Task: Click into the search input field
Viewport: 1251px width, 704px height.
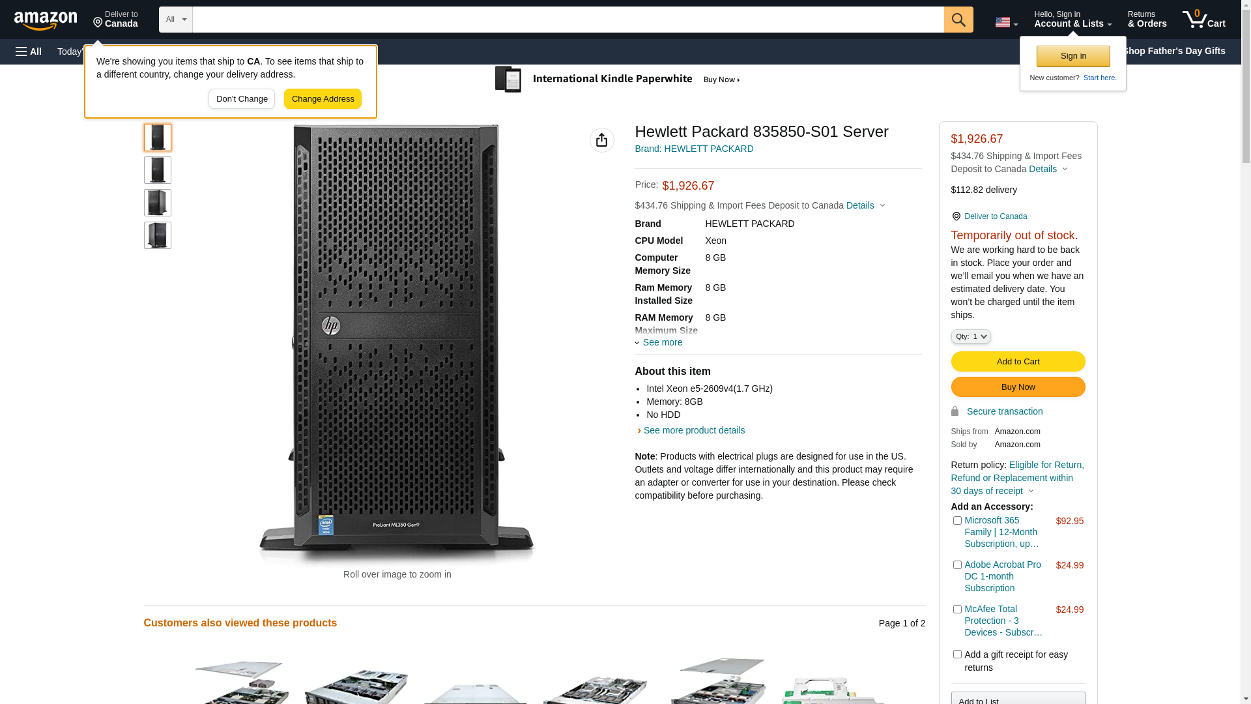Action: tap(568, 20)
